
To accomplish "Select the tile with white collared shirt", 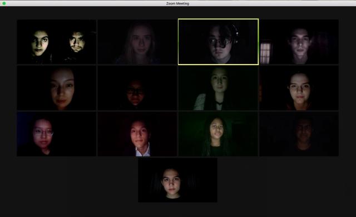I will 137,134.
